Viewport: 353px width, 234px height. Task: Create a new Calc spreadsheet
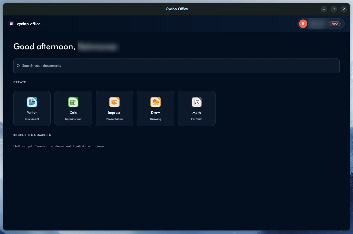73,108
